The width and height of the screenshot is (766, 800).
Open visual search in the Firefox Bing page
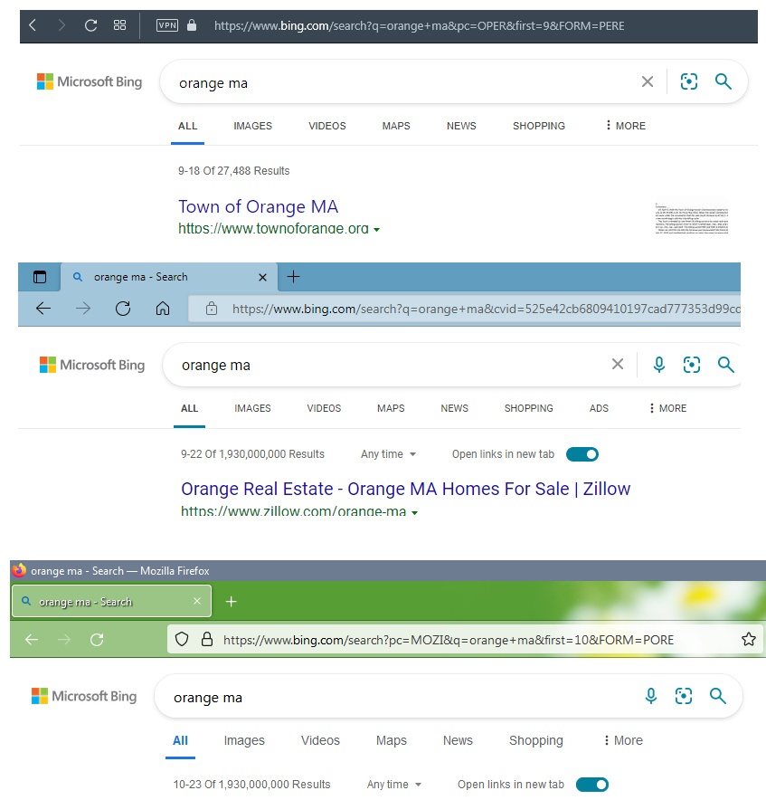[x=684, y=696]
